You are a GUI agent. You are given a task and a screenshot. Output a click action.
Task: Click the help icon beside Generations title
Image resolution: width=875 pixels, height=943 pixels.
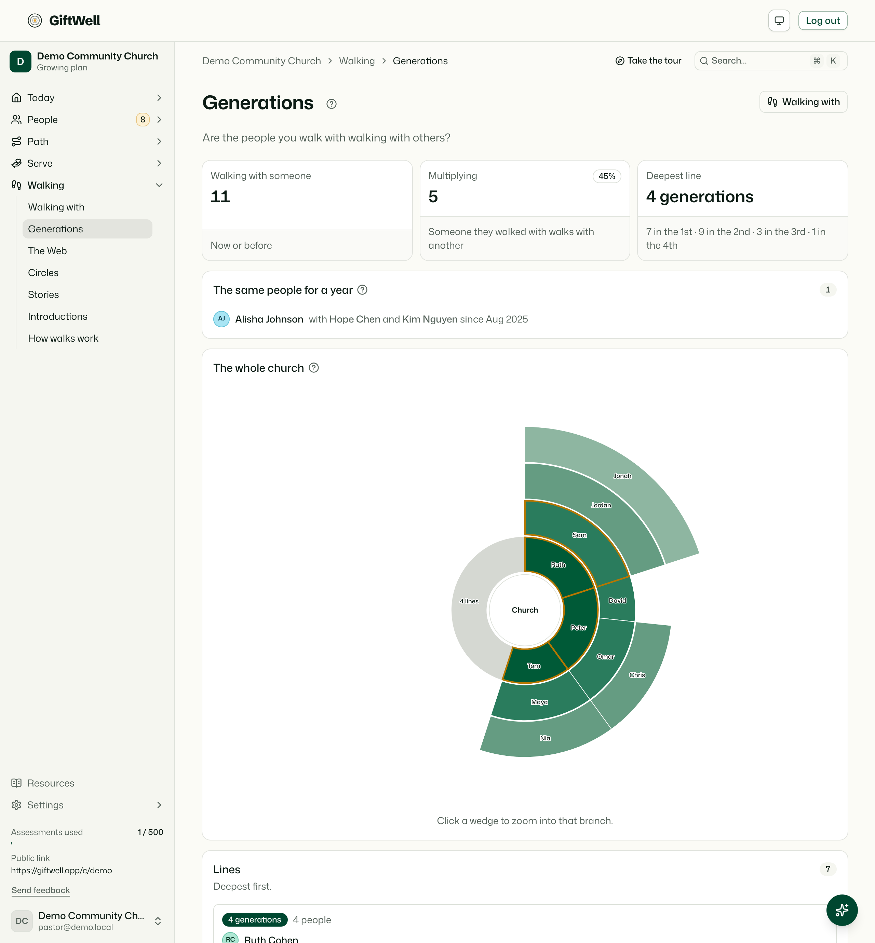click(x=332, y=104)
